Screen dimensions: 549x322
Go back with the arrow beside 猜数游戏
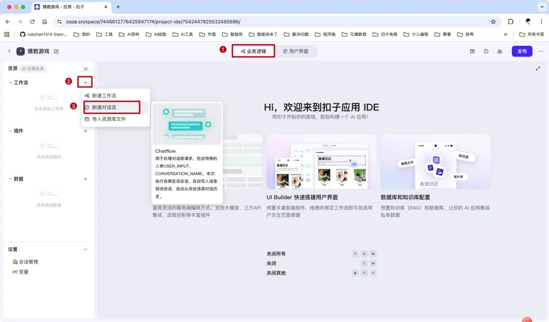point(10,51)
